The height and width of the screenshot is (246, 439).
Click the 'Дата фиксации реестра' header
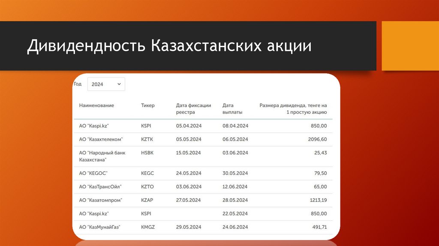193,109
